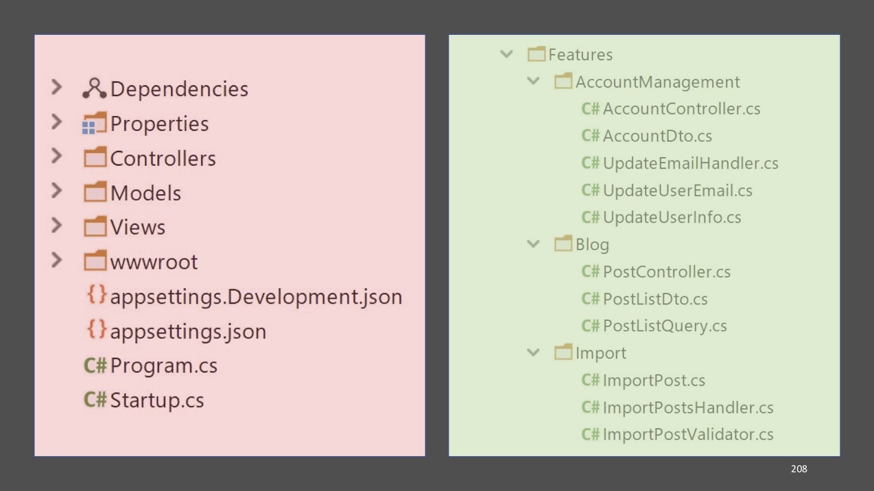Select the Views folder label
Image resolution: width=874 pixels, height=491 pixels.
click(138, 227)
